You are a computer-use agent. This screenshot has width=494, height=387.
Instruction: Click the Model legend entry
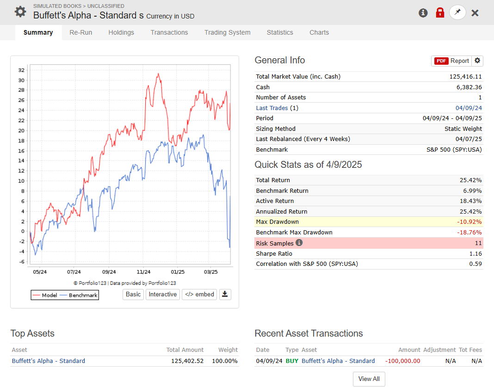[45, 295]
